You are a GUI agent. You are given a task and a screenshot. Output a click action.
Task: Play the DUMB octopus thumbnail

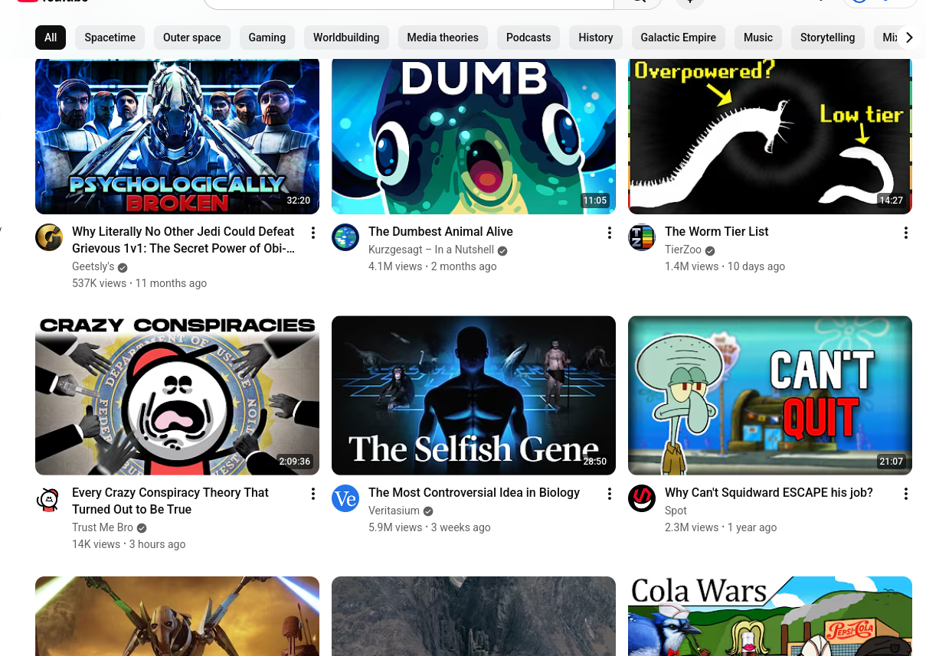click(x=473, y=136)
